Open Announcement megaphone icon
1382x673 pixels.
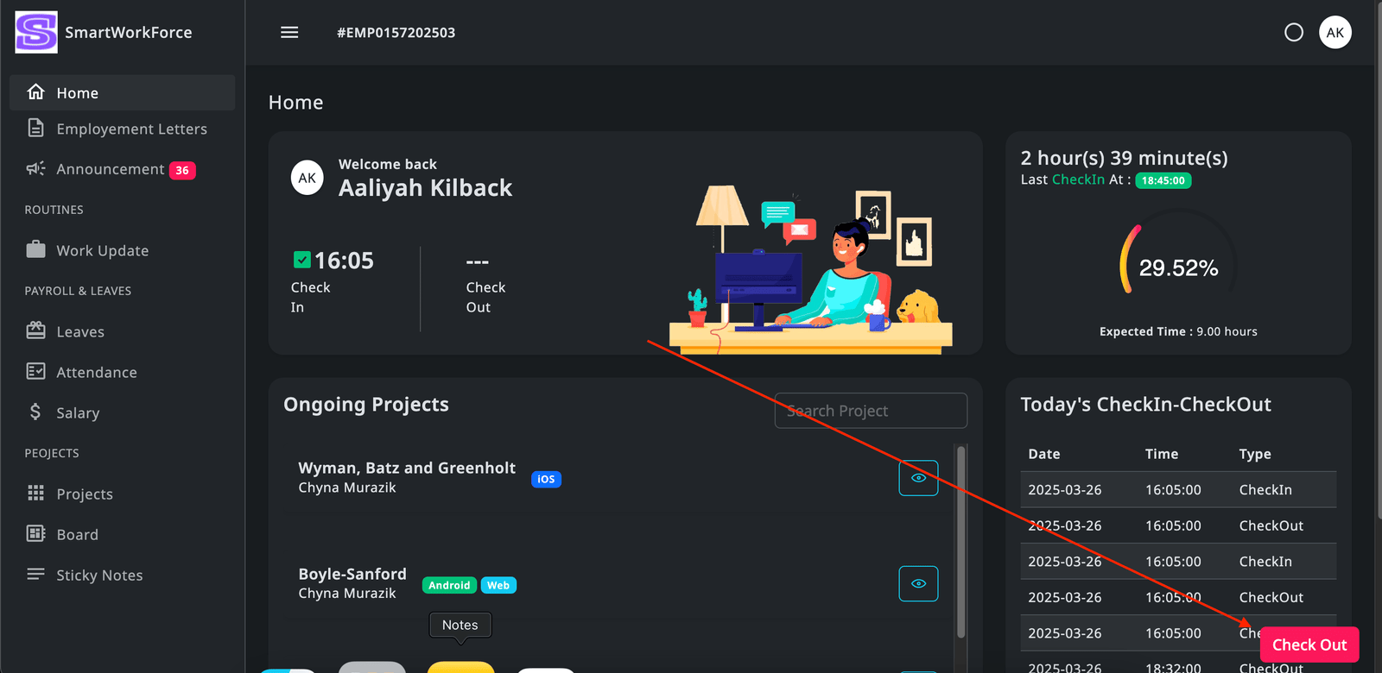pyautogui.click(x=35, y=168)
